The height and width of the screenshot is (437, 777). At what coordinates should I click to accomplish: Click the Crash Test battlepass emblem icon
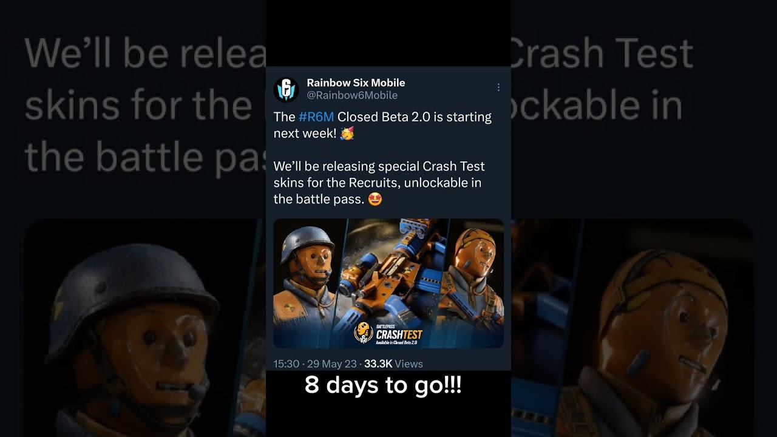point(363,333)
